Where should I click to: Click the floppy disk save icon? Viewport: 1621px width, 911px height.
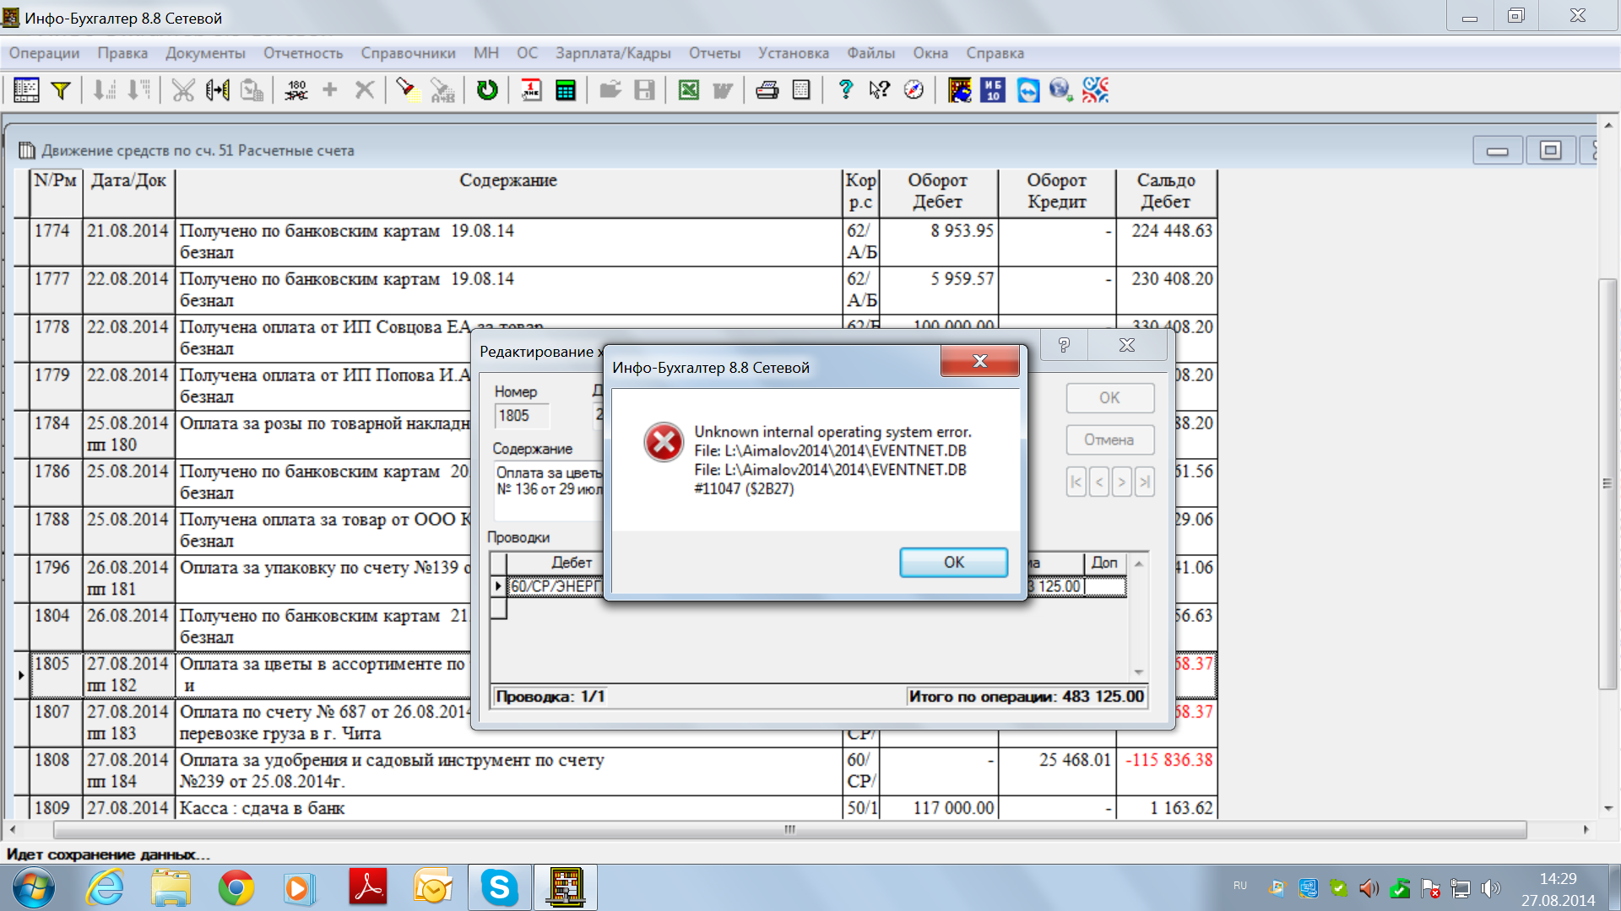tap(644, 89)
